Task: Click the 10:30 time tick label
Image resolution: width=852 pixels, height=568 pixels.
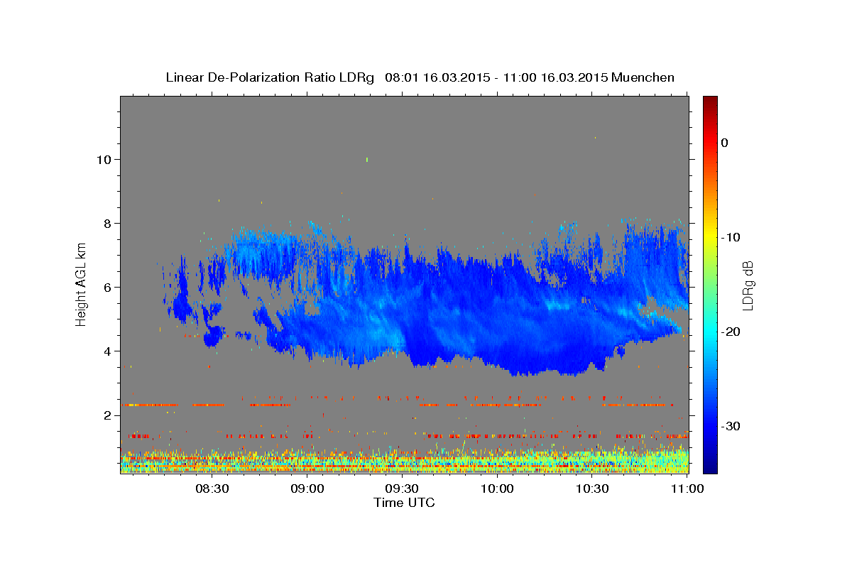Action: point(592,488)
